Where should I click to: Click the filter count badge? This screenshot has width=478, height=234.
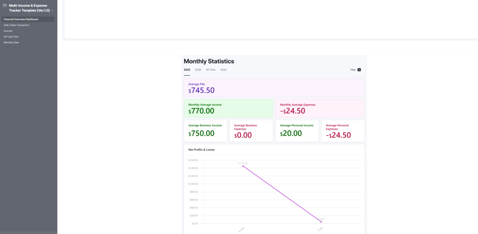click(x=359, y=70)
